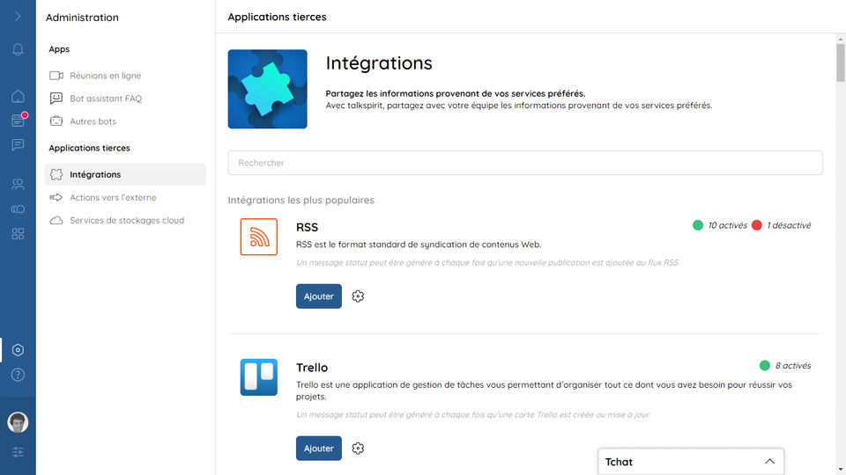Click the user profile avatar
The height and width of the screenshot is (475, 846).
tap(18, 422)
